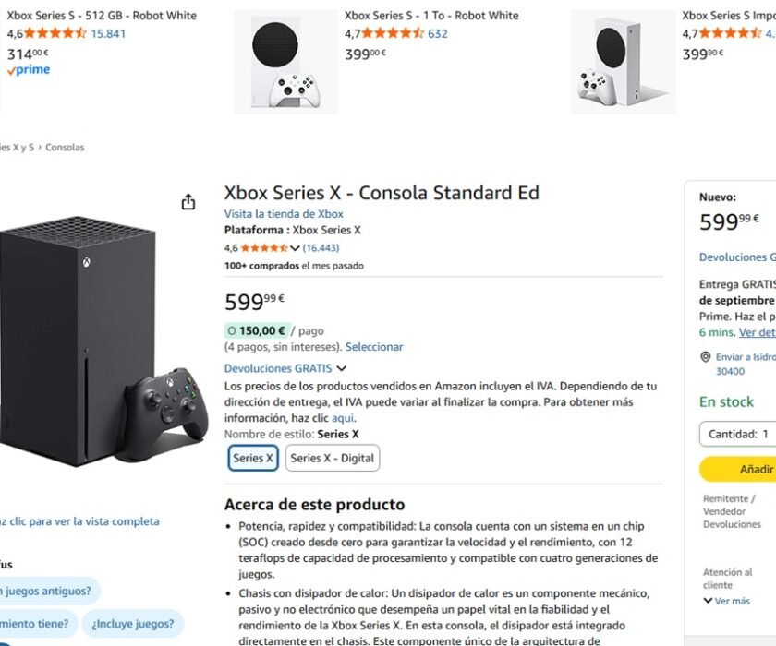Screen dimensions: 776x646
Task: Expand the Devoluciones GRATIS dropdown
Action: click(341, 368)
